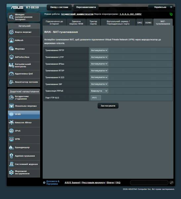181x199 pixels.
Task: Switch to Здвоєна мережа WAN tab
Action: pos(76,23)
